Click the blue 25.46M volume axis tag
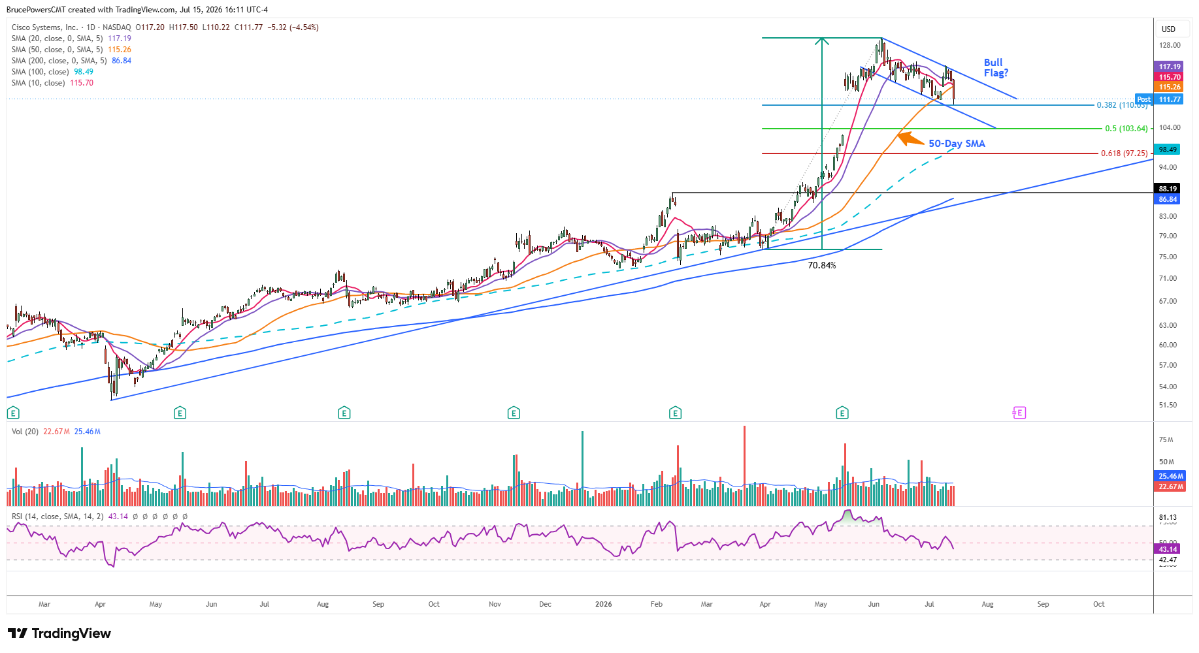The height and width of the screenshot is (653, 1199). (1171, 476)
